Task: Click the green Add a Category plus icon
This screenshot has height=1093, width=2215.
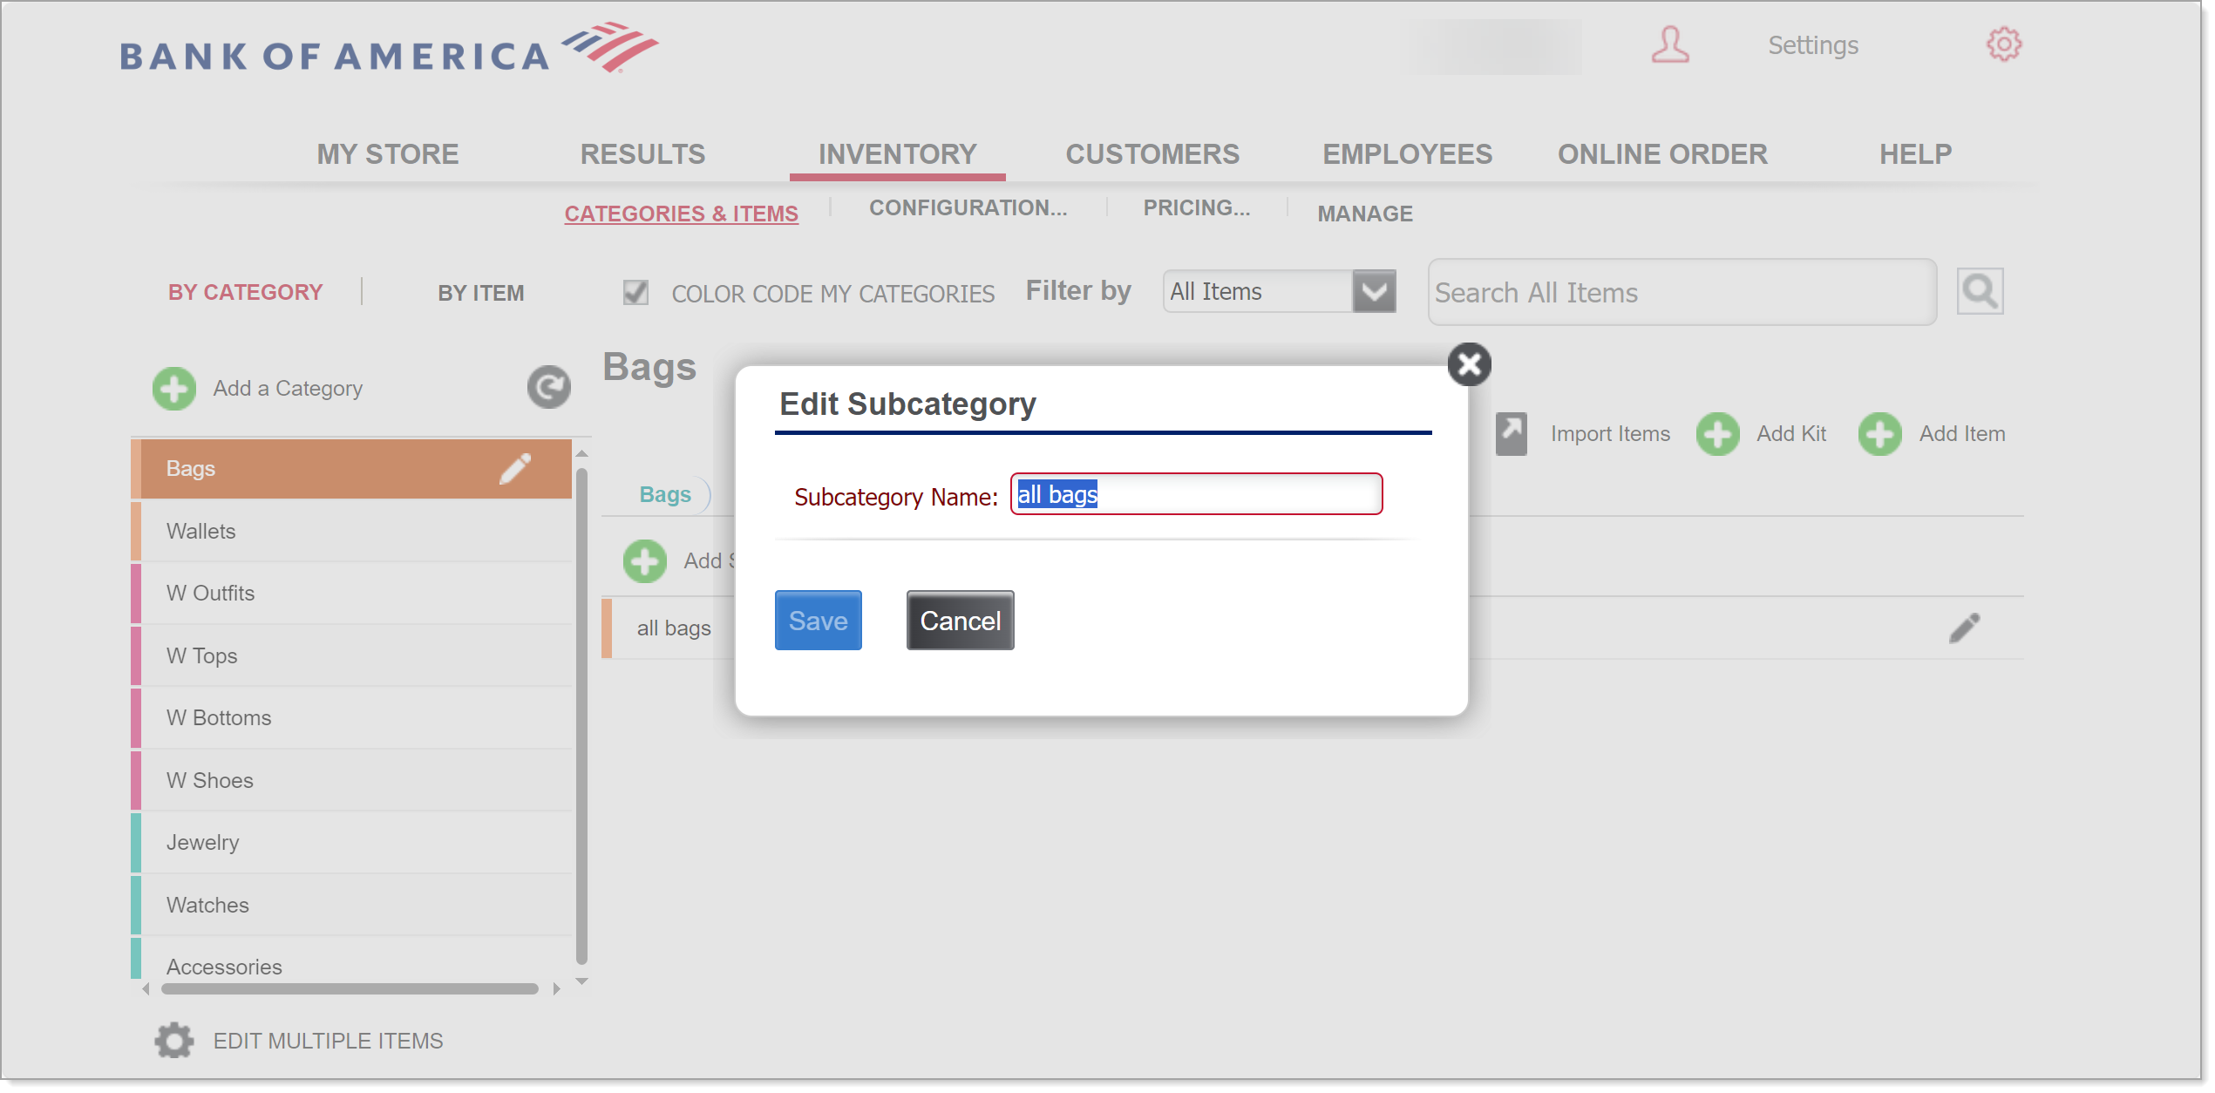Action: [x=174, y=389]
